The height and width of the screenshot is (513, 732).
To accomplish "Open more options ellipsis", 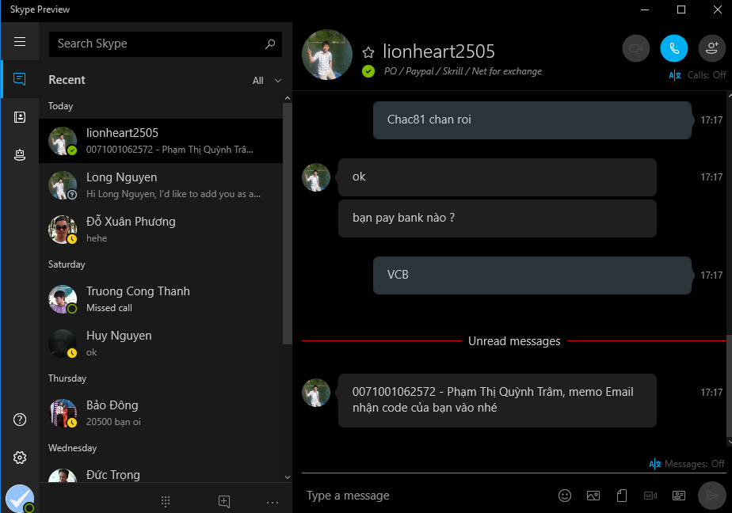I will pos(273,502).
